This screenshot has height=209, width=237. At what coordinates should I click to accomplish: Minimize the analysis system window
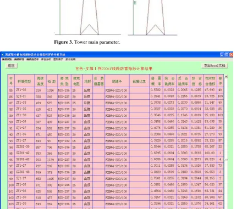coord(222,54)
